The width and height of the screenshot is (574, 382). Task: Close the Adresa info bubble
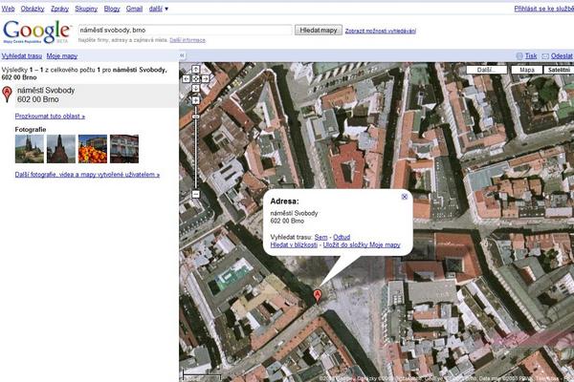tap(404, 197)
